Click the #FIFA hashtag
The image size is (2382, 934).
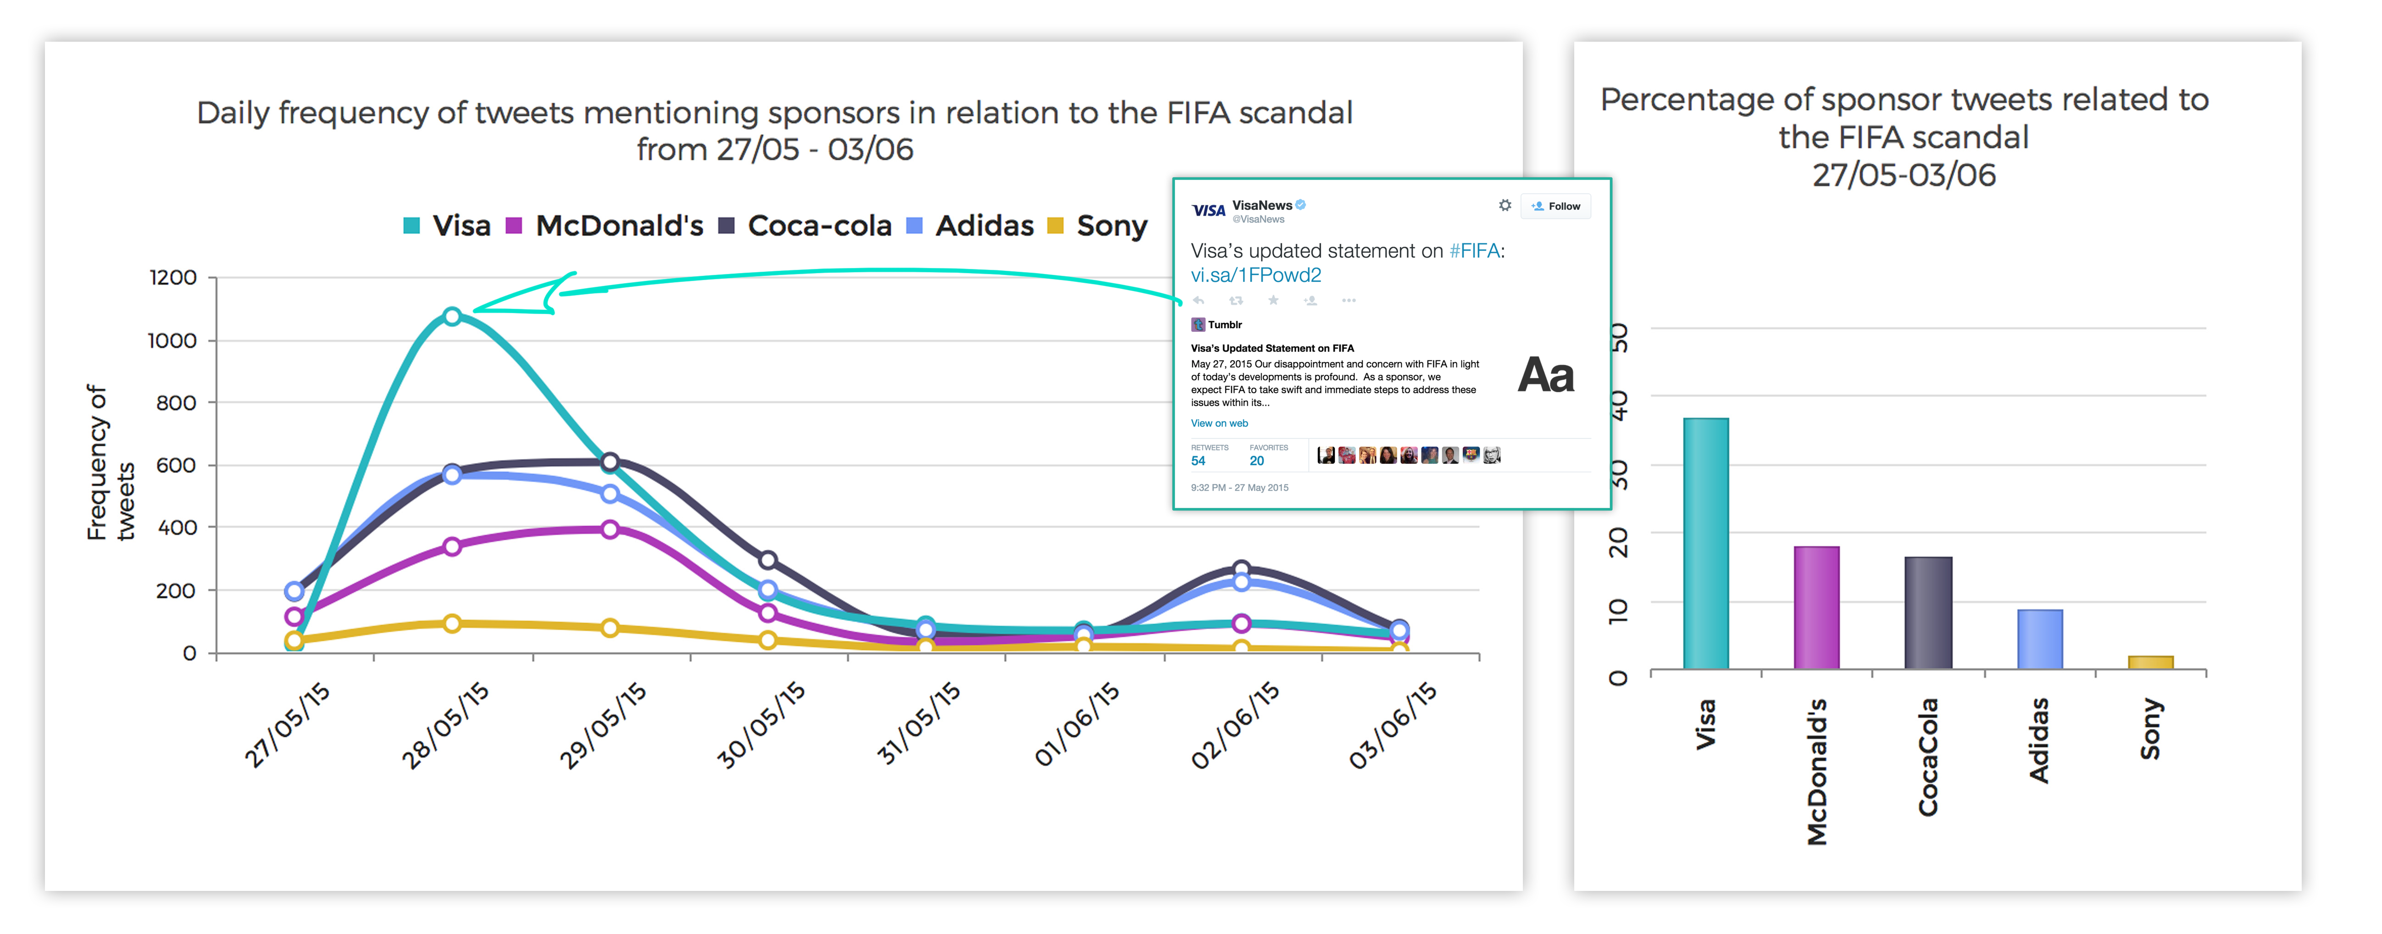tap(1474, 251)
